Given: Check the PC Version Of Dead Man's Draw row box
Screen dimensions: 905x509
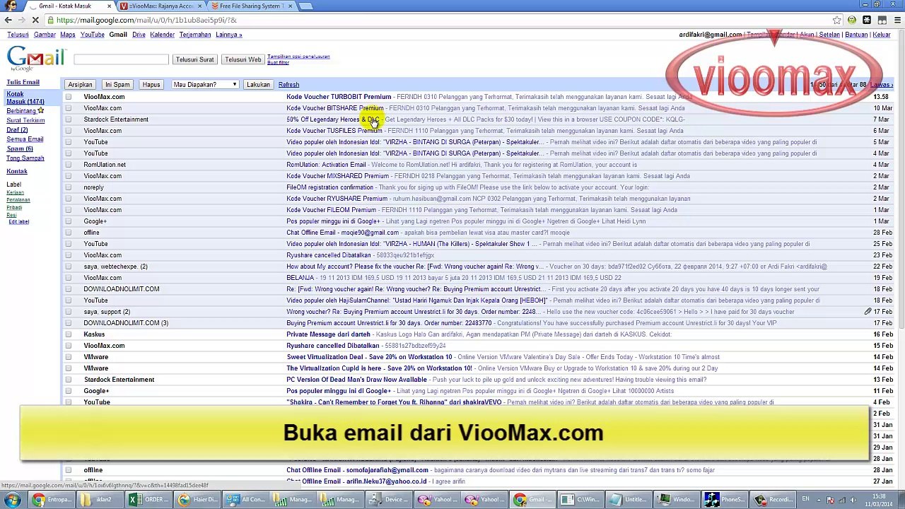Looking at the screenshot, I should coord(69,380).
